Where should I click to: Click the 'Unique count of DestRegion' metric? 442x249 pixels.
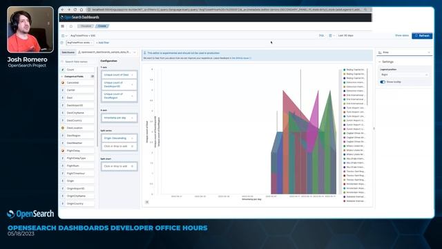pyautogui.click(x=119, y=95)
